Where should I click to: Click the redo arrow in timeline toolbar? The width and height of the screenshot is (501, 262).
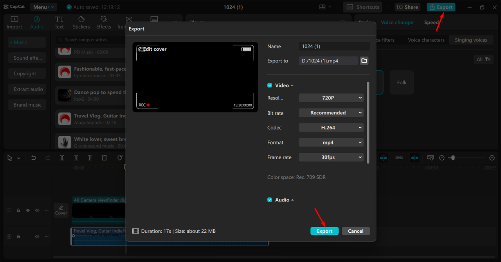[x=48, y=158]
